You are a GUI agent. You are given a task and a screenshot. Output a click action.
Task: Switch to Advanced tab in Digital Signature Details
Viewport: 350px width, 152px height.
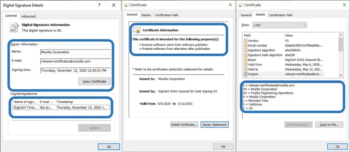28,16
